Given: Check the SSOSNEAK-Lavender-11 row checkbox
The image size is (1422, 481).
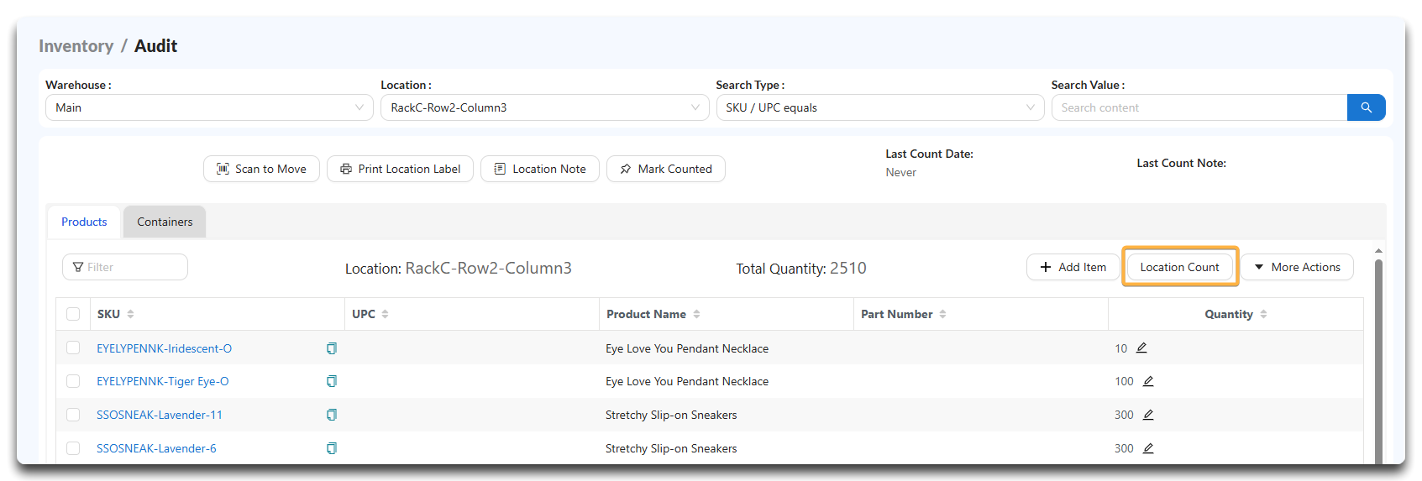Looking at the screenshot, I should (x=73, y=415).
